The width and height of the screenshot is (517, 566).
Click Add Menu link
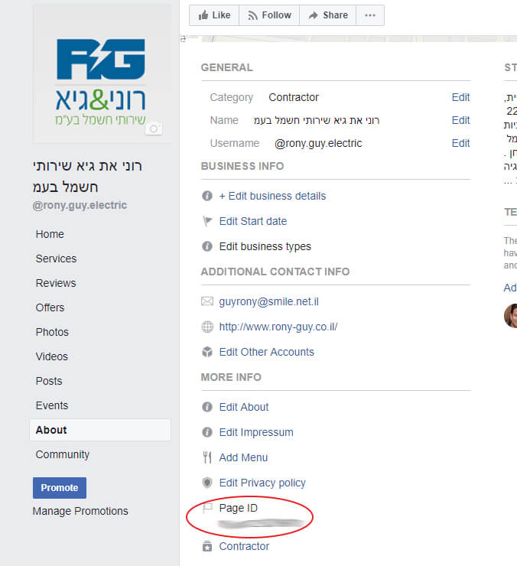(x=244, y=457)
